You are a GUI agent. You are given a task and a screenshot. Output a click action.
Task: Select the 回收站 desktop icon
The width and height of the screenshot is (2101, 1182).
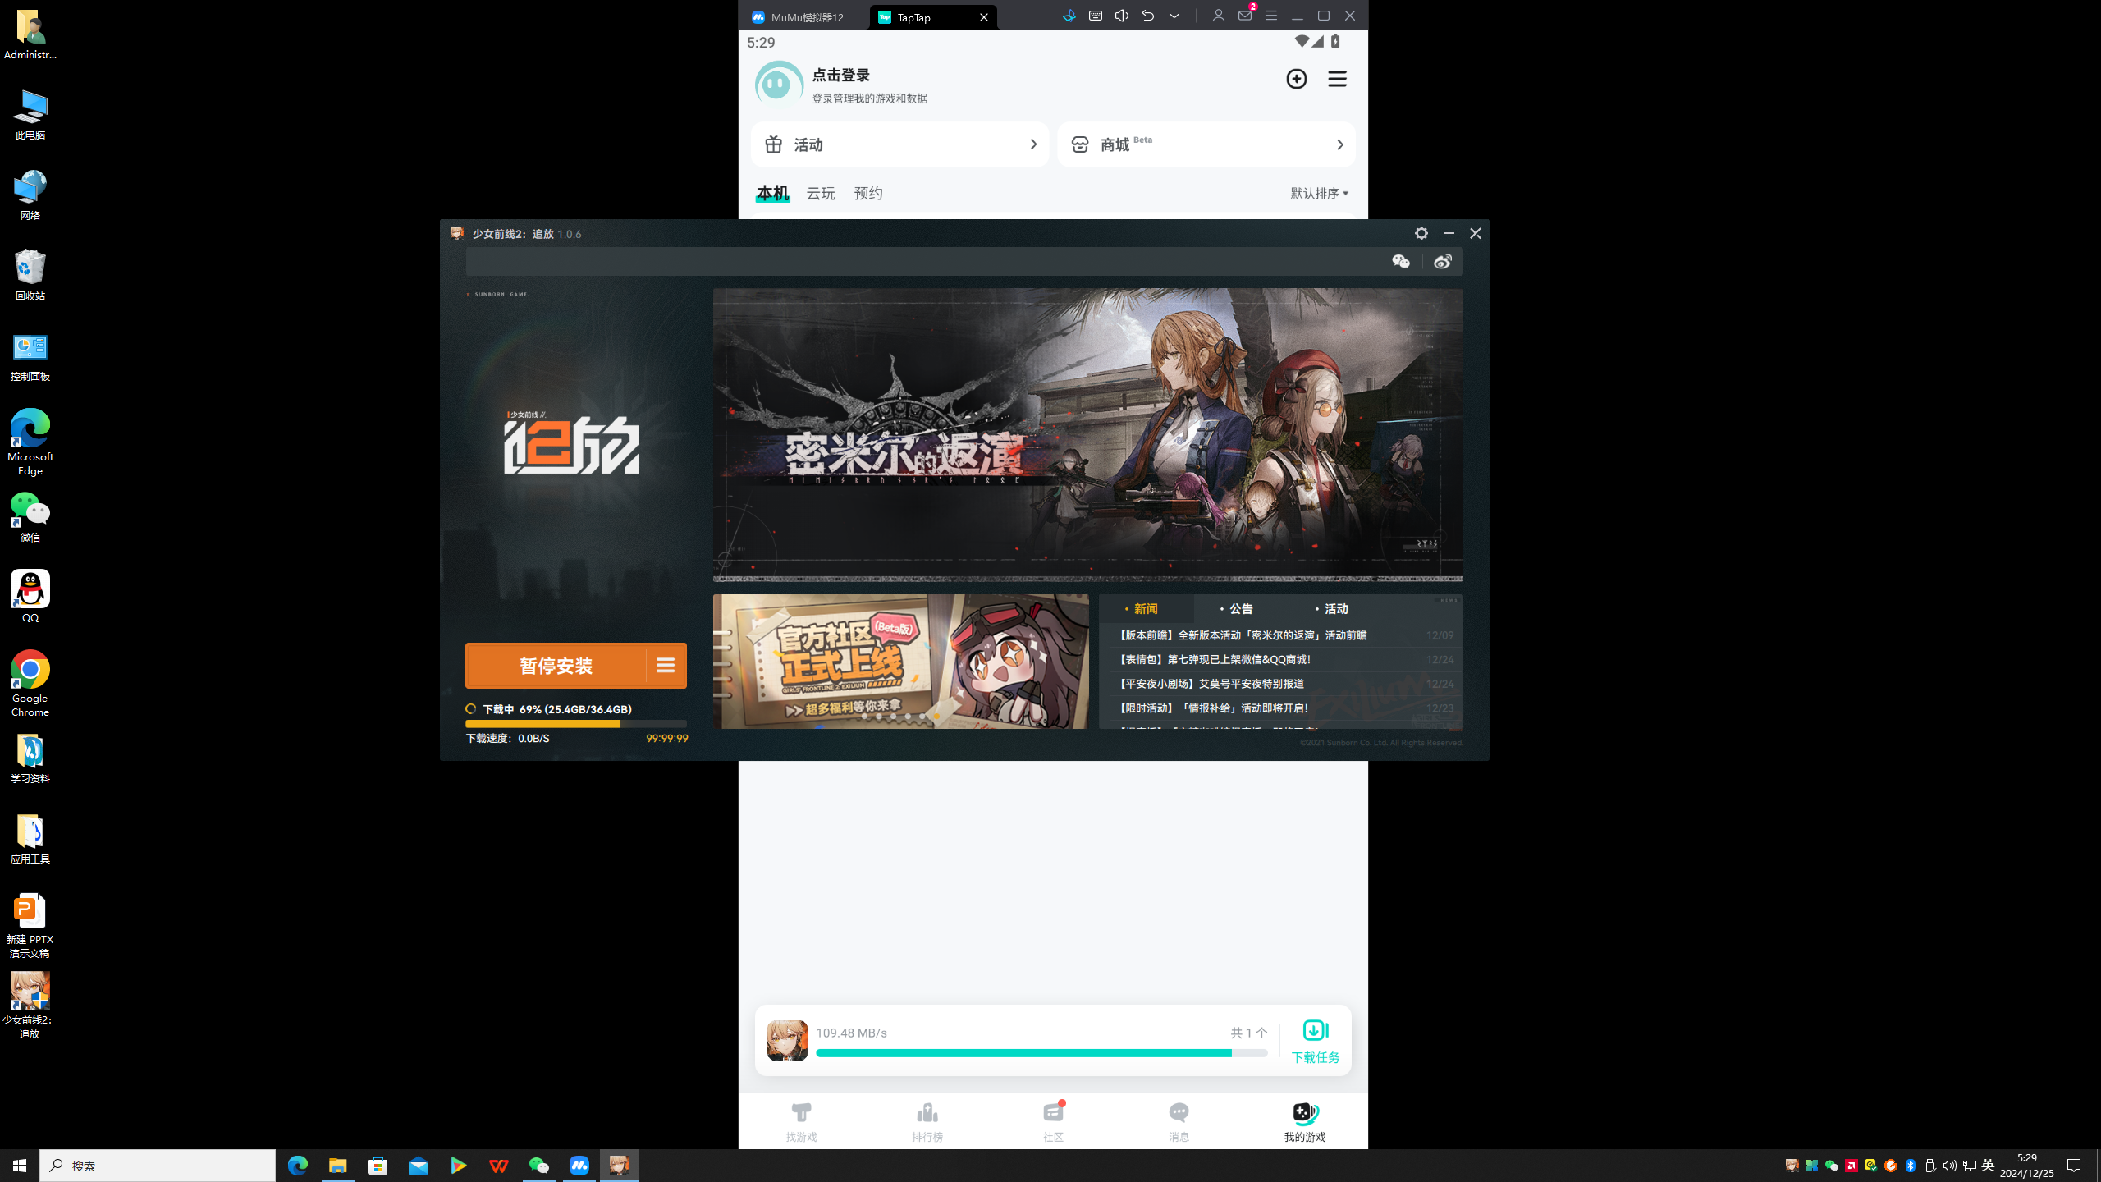click(30, 275)
